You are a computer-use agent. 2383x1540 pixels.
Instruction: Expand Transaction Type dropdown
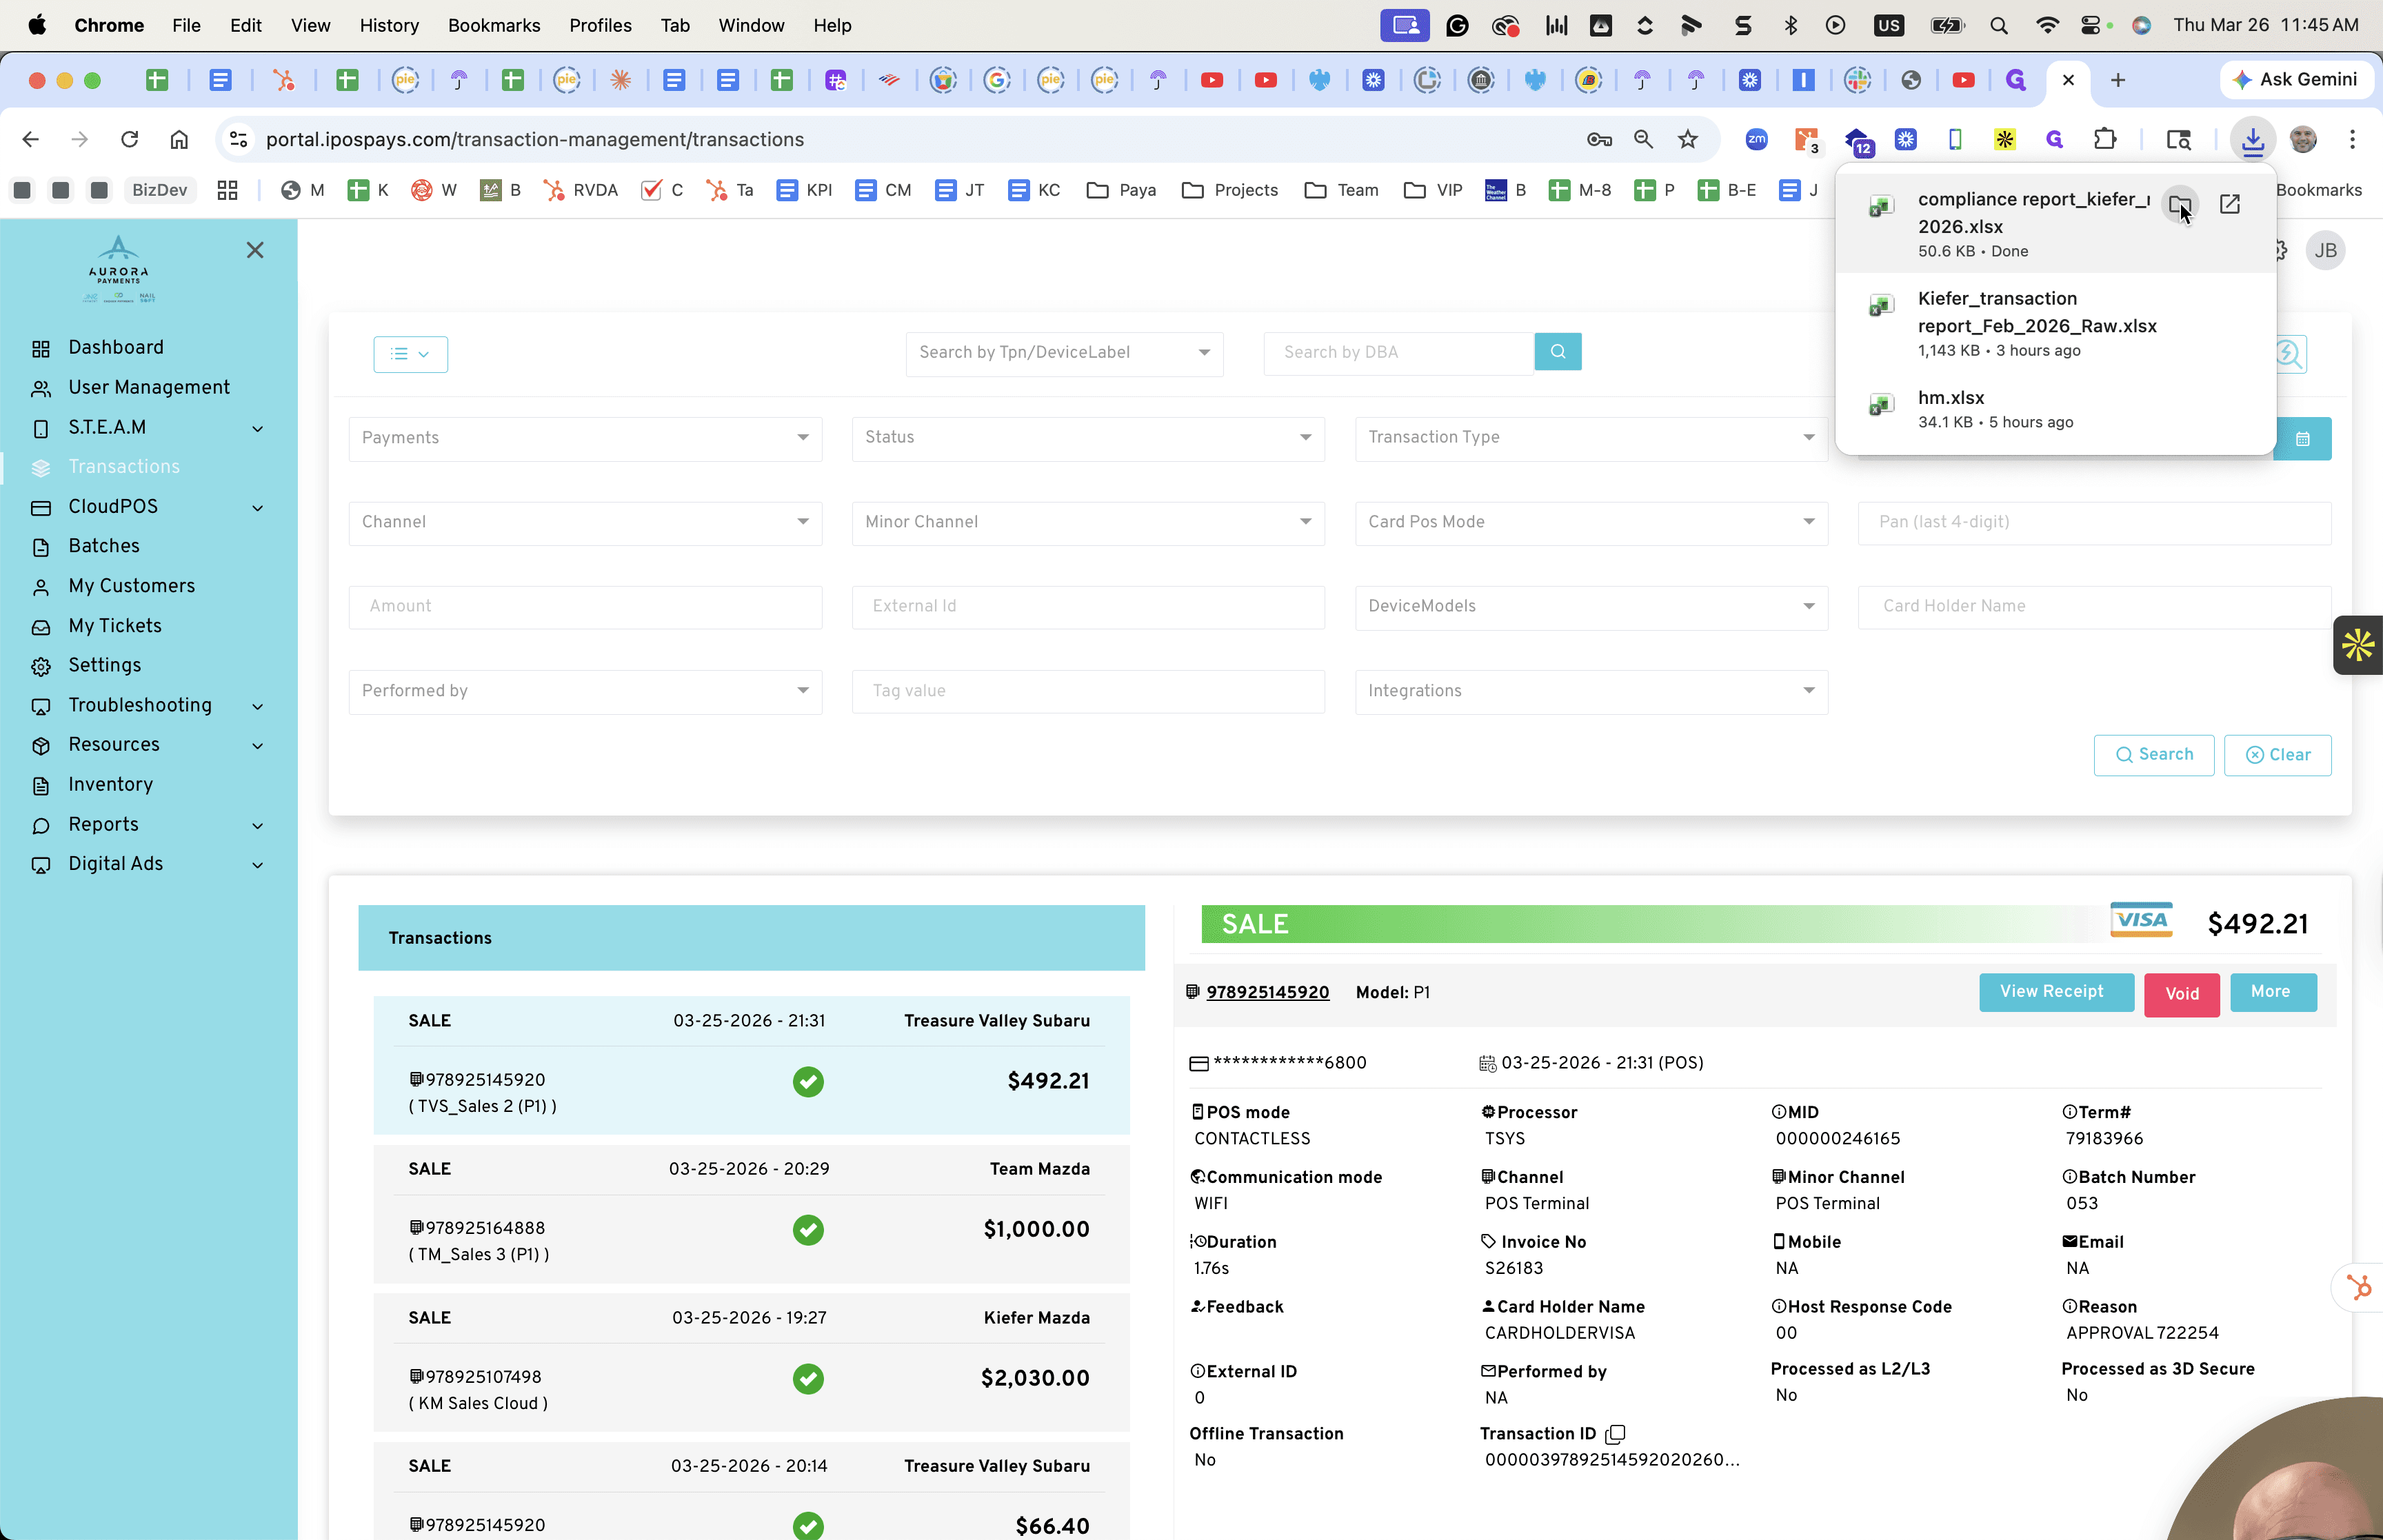1591,439
